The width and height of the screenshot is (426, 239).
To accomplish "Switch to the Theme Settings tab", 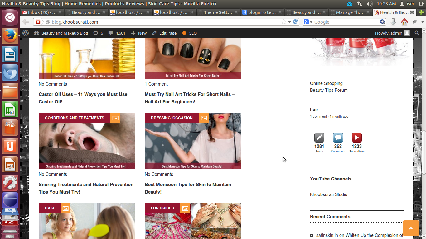I will [218, 12].
